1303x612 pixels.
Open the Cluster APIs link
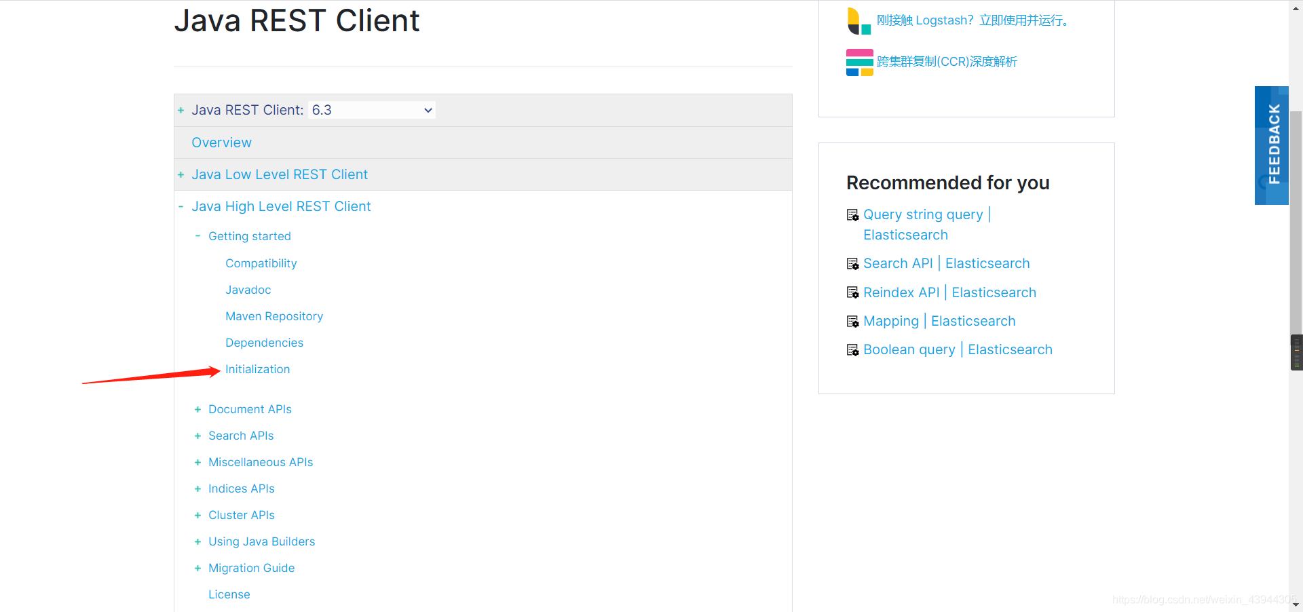point(241,515)
